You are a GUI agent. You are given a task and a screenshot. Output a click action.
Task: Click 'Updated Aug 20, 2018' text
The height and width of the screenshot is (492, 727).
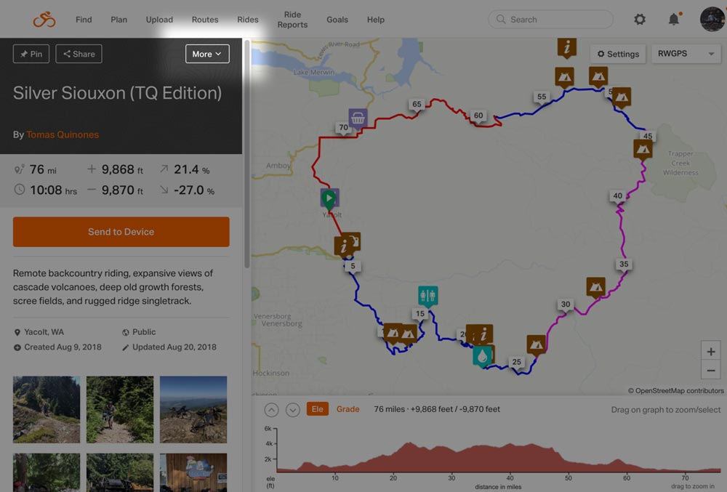174,347
